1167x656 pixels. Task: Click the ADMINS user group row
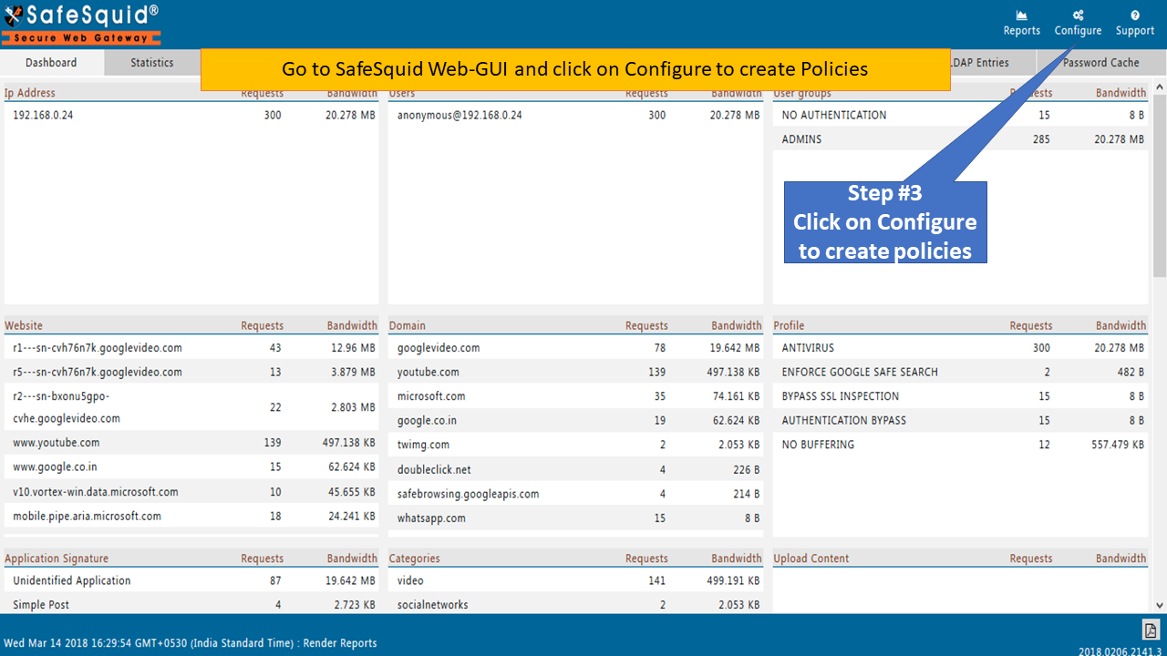[x=960, y=139]
